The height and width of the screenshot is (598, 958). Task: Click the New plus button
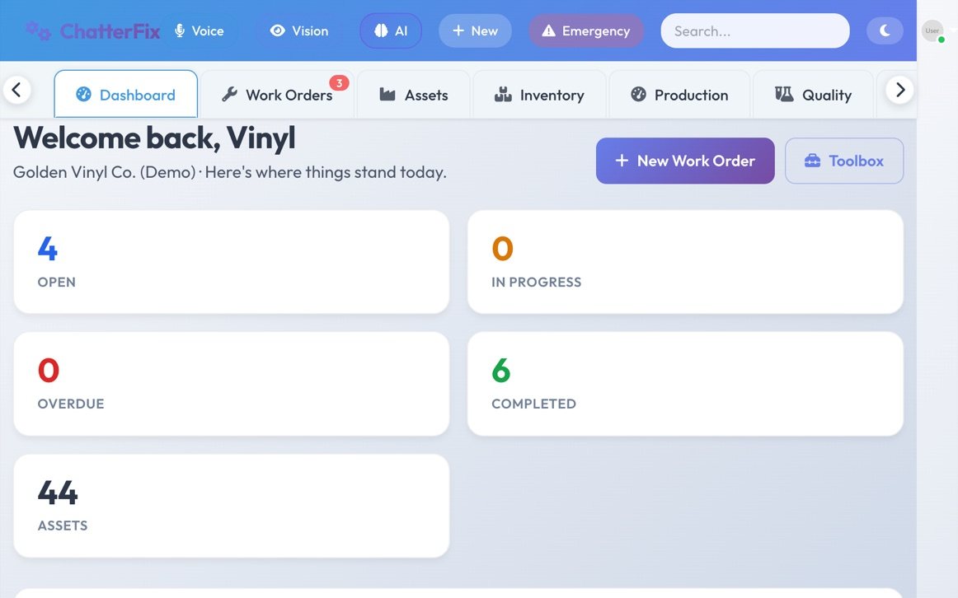(476, 30)
